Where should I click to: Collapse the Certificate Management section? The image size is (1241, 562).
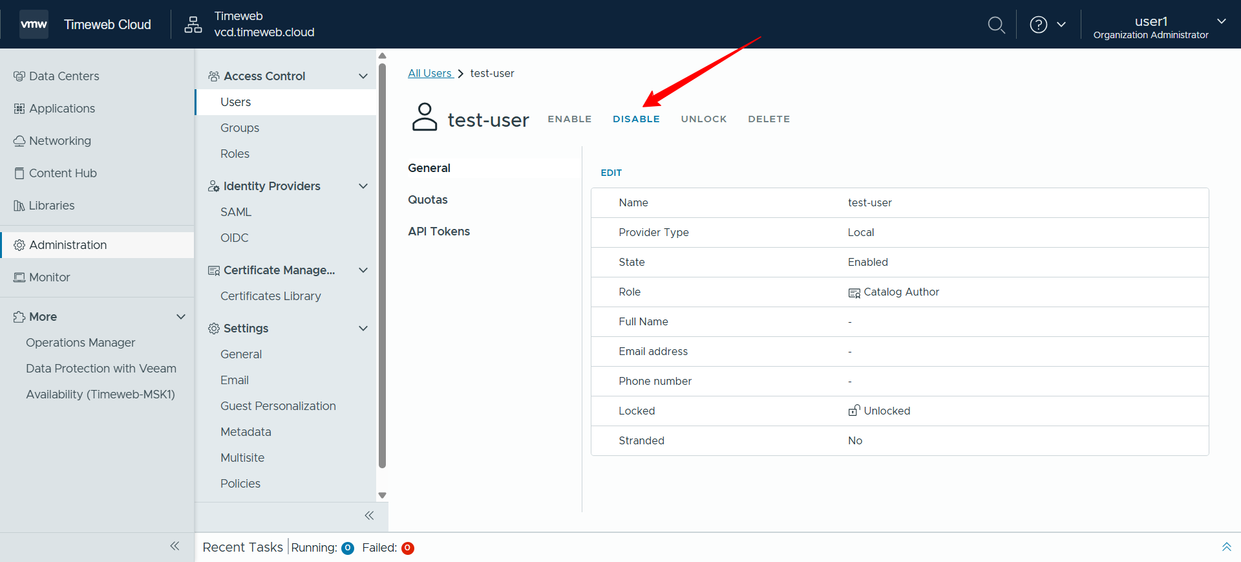[x=363, y=270]
